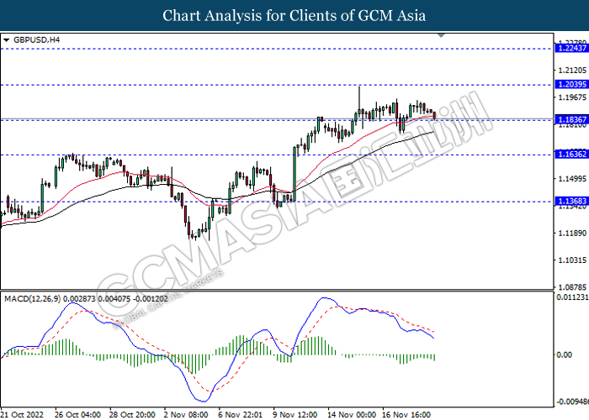Click the 1.08785 price axis value

572,287
